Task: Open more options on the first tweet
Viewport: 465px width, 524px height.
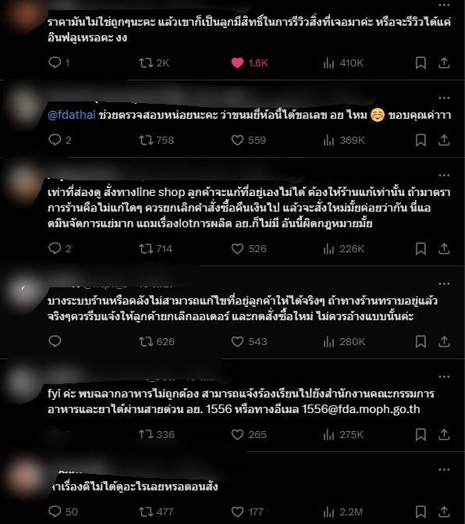Action: [x=444, y=5]
